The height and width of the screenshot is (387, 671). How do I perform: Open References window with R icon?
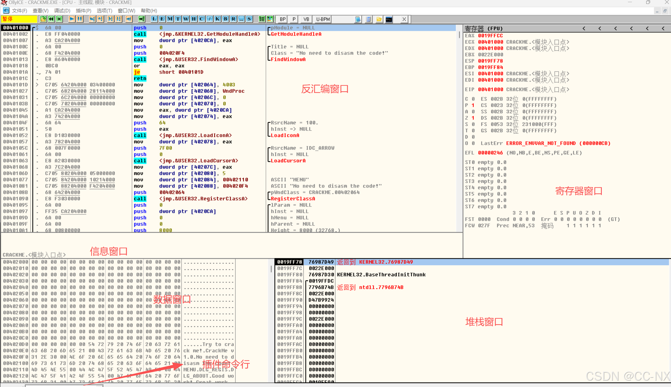click(233, 19)
